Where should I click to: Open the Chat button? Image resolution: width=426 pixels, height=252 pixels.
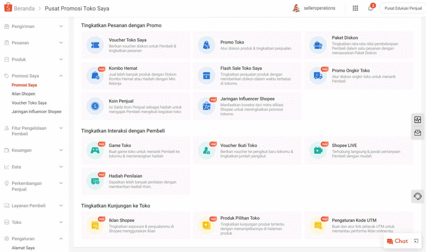pos(398,241)
